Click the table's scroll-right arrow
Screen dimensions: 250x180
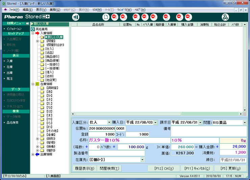tap(241, 114)
